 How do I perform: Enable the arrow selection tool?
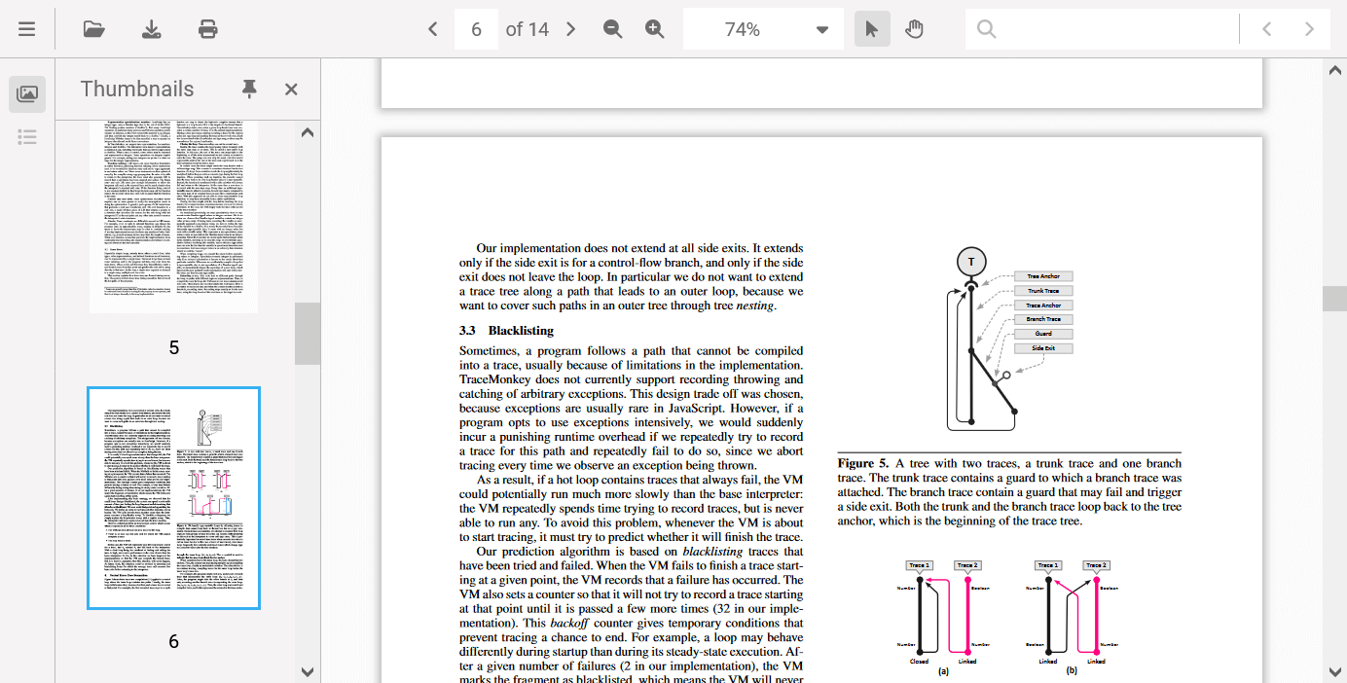(x=871, y=29)
